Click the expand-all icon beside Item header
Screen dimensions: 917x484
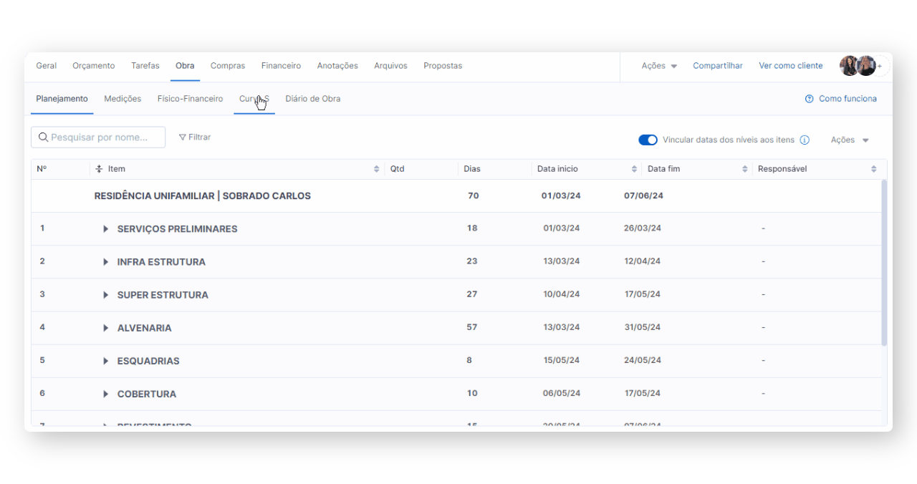point(99,169)
